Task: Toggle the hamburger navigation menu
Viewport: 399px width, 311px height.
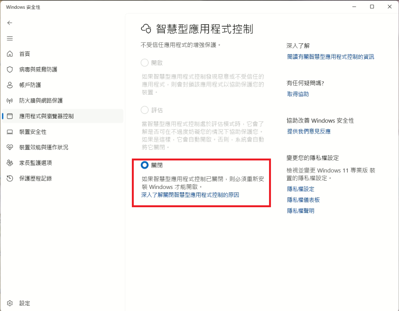Action: click(10, 38)
